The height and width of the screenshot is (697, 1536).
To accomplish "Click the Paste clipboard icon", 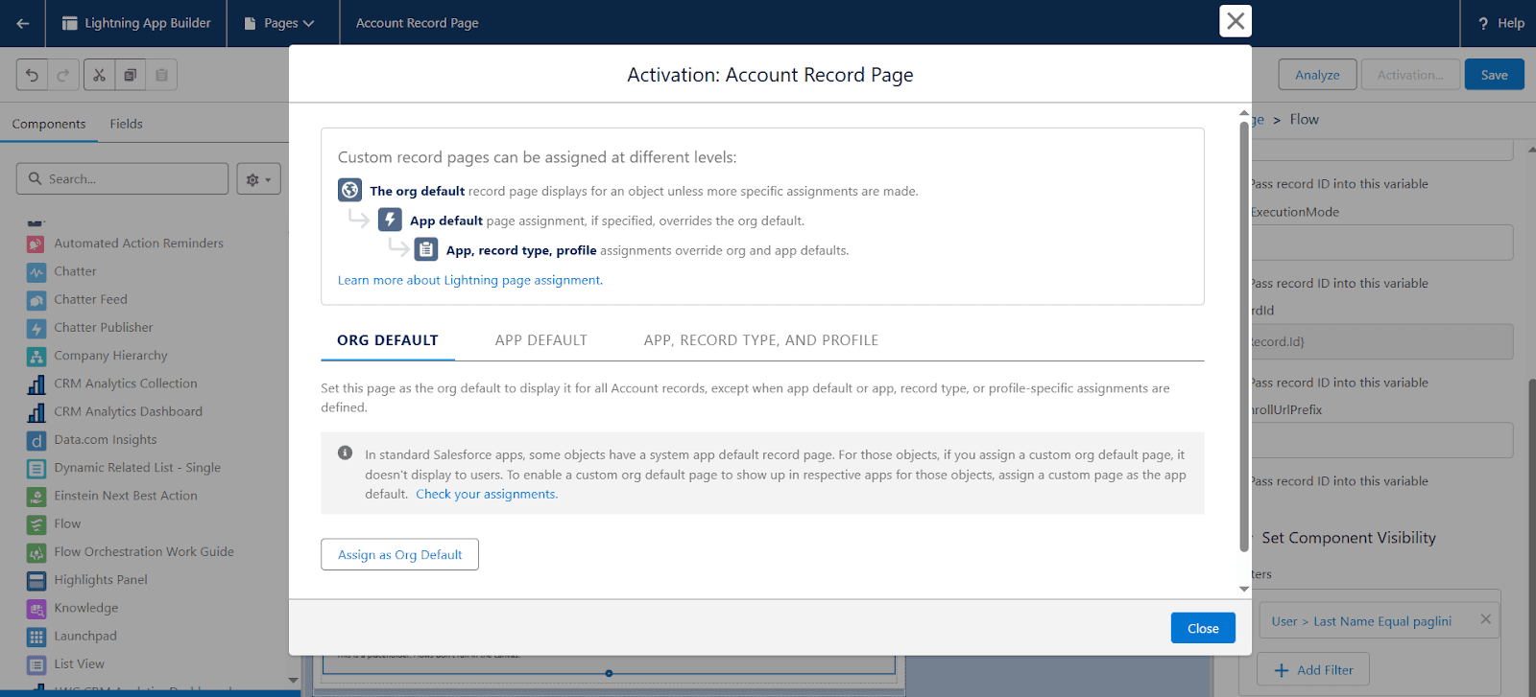I will coord(161,75).
